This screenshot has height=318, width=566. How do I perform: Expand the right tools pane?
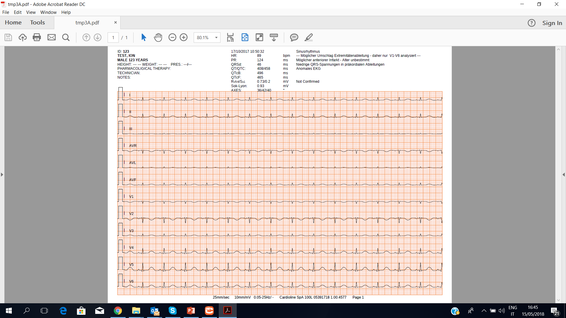click(564, 175)
